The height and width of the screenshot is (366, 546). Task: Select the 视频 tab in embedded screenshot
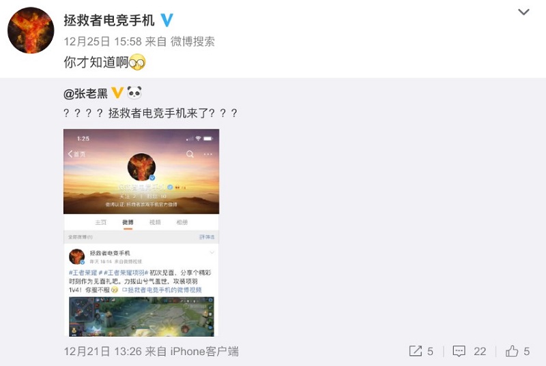pyautogui.click(x=155, y=222)
